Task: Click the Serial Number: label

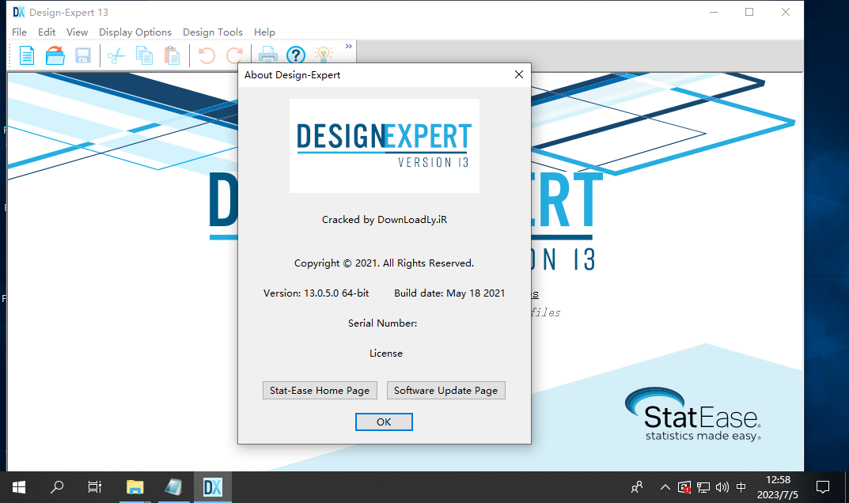Action: tap(383, 323)
